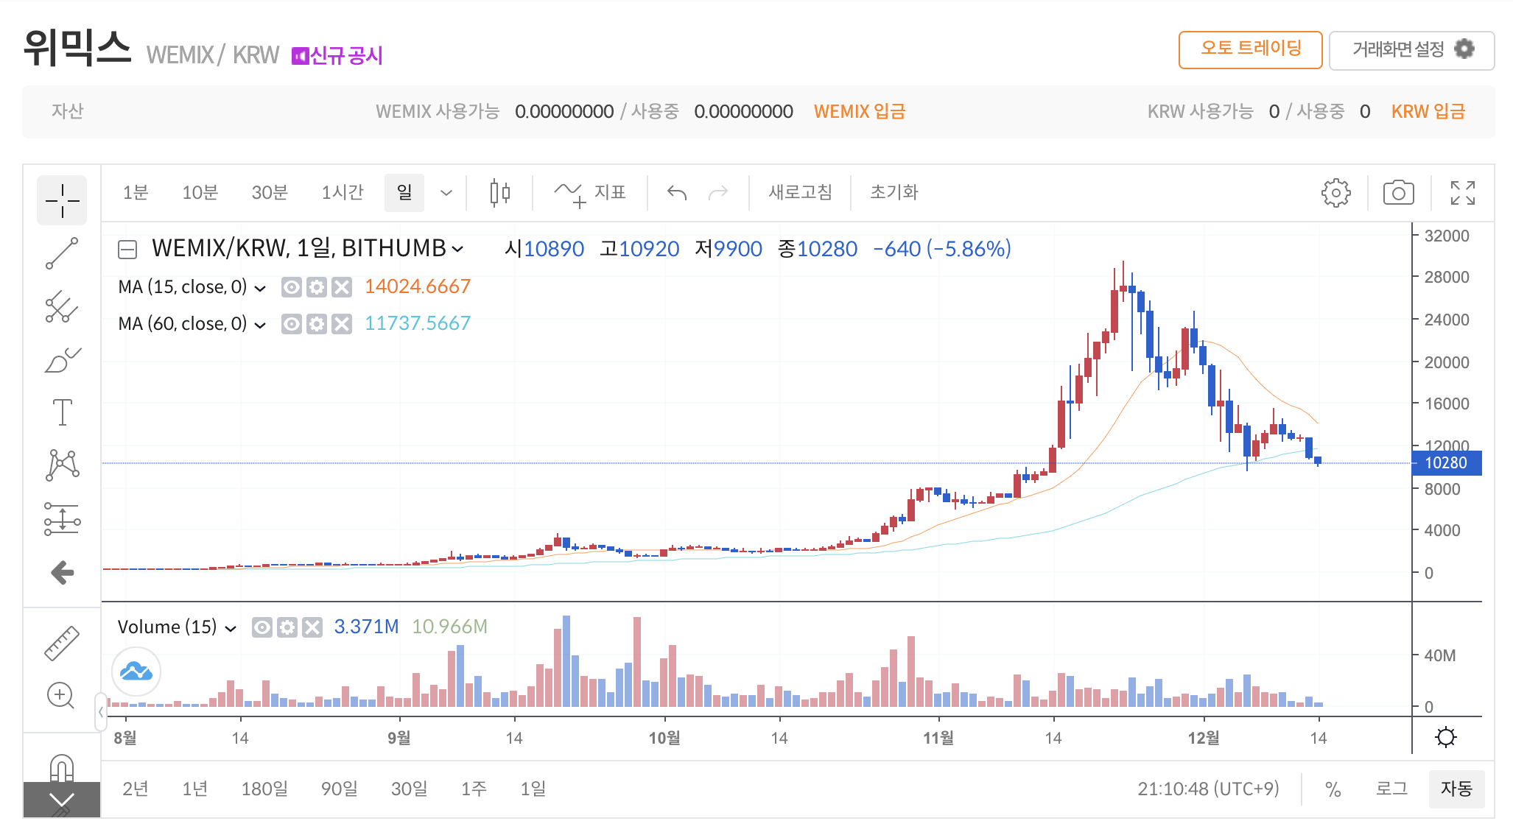The height and width of the screenshot is (835, 1513).
Task: Open chart settings gear icon
Action: (x=1335, y=193)
